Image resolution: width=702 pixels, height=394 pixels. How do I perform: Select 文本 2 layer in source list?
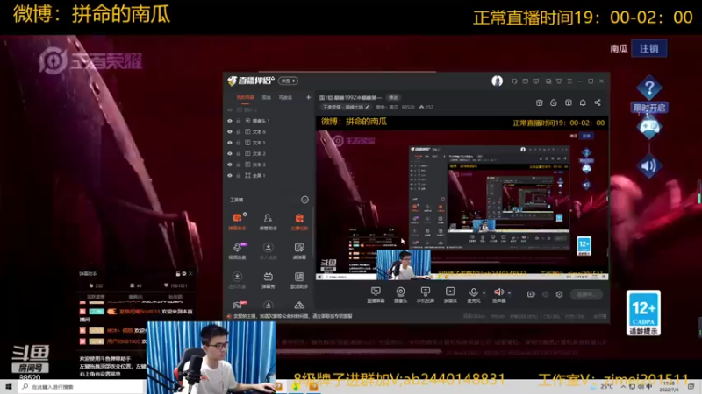259,154
